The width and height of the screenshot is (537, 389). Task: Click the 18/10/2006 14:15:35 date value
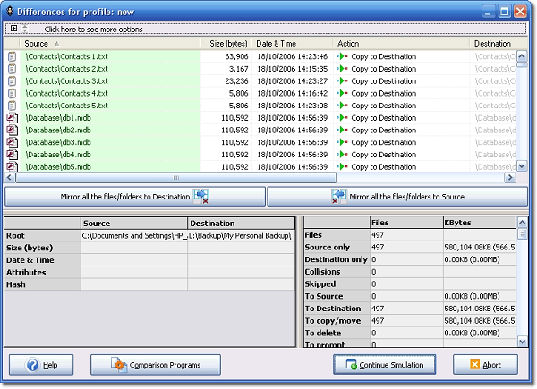click(292, 69)
